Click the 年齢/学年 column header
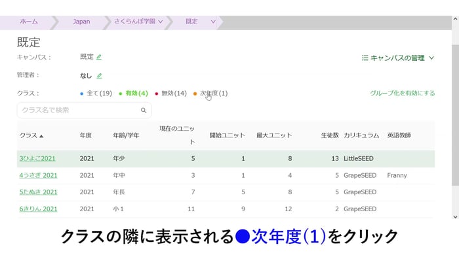Image resolution: width=459 pixels, height=257 pixels. (126, 135)
